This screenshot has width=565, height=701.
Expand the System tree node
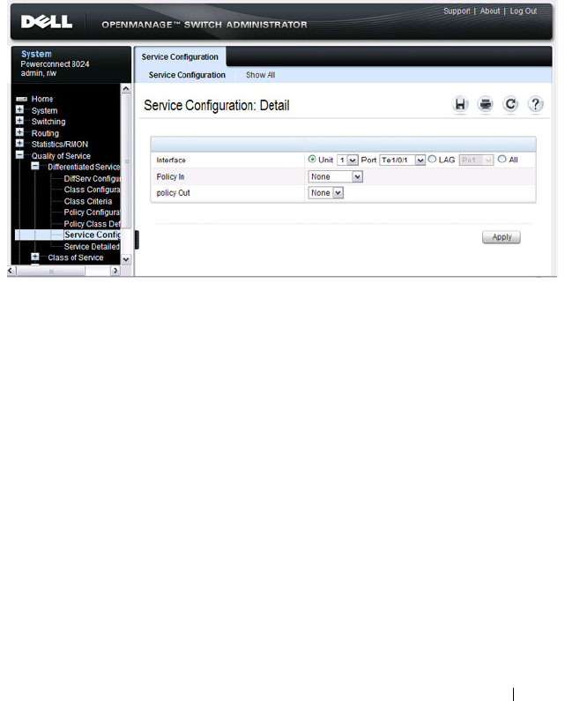tap(19, 109)
